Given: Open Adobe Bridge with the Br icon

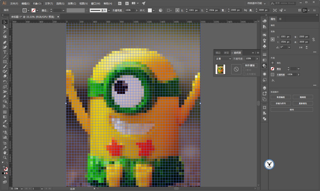Looking at the screenshot, I should (119, 3).
